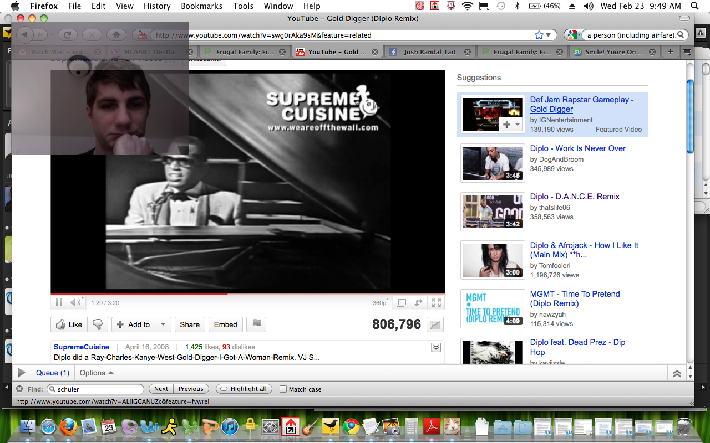Viewport: 710px width, 443px height.
Task: Open the queue Options menu
Action: coord(97,373)
